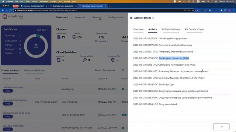236x132 pixels.
Task: Click the CloudCasa logo
Action: coord(13,16)
